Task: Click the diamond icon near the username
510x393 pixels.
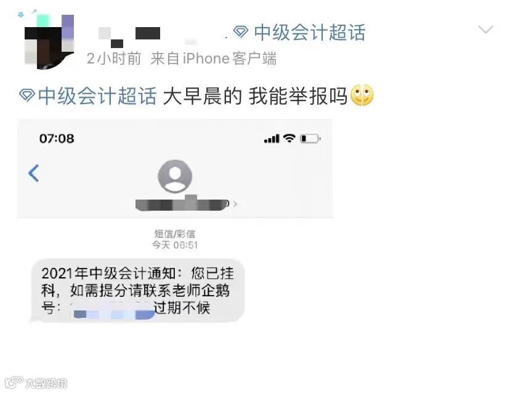Action: coord(241,32)
